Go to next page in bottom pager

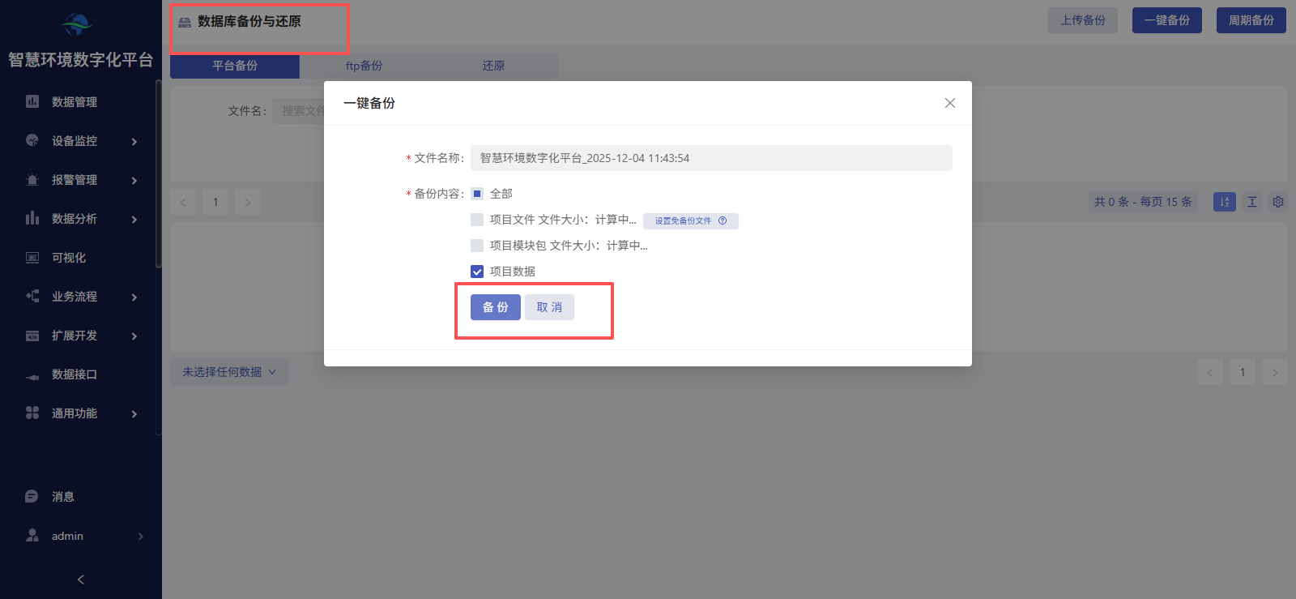click(1275, 372)
